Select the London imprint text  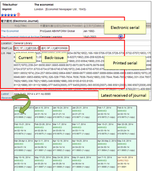(x=60, y=9)
